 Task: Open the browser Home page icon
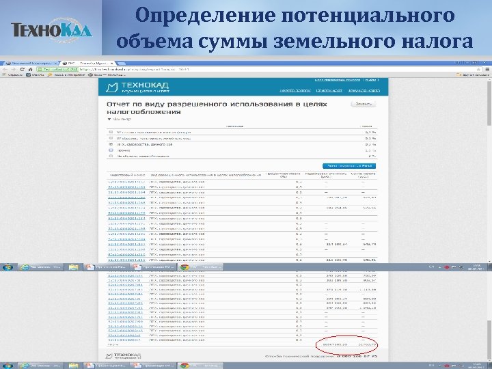point(31,69)
